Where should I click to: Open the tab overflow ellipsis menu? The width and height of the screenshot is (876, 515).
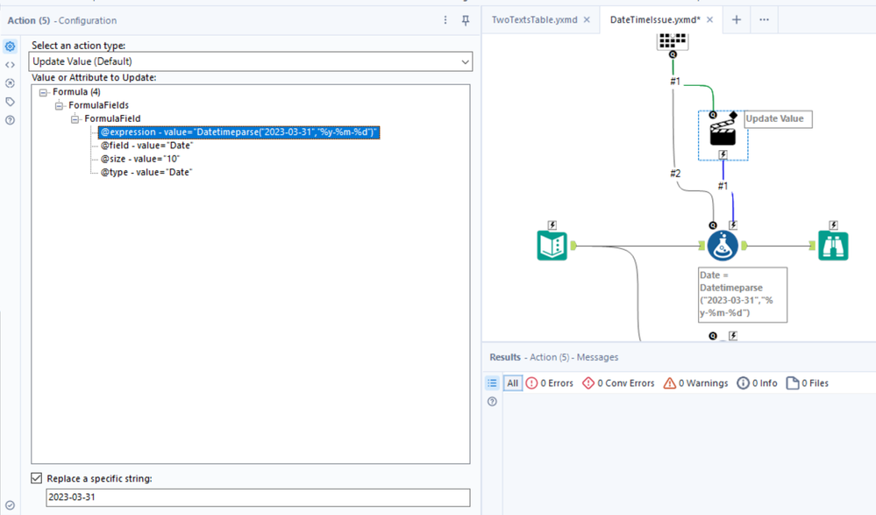[764, 19]
